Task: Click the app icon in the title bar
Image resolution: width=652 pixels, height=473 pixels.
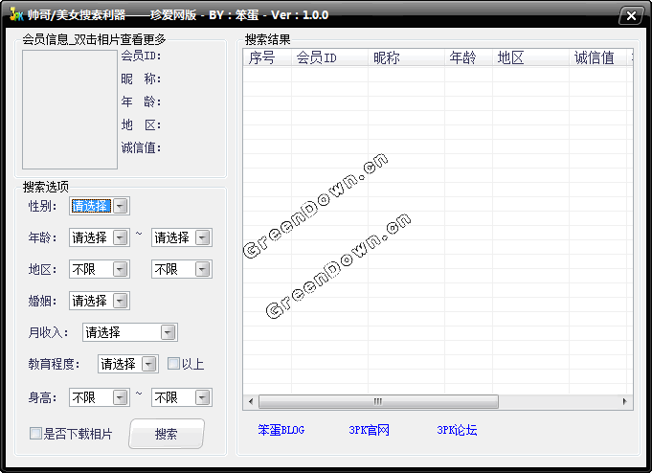Action: point(16,15)
